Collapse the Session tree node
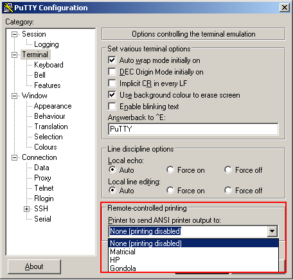 (14, 34)
